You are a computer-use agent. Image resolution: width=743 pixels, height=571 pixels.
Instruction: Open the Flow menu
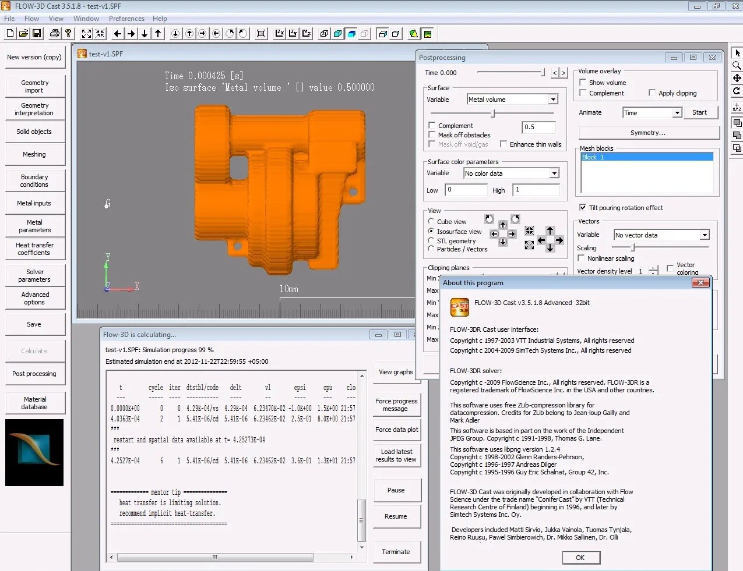[31, 19]
